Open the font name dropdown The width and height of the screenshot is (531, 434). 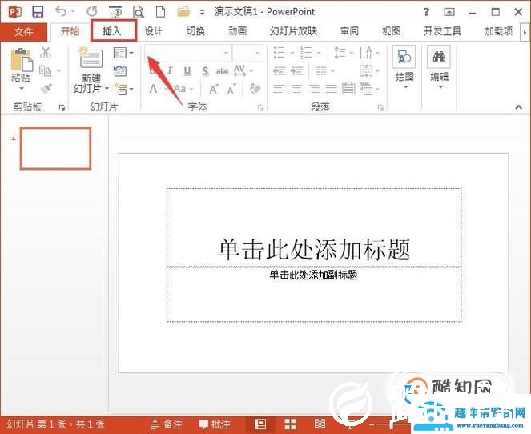point(226,53)
